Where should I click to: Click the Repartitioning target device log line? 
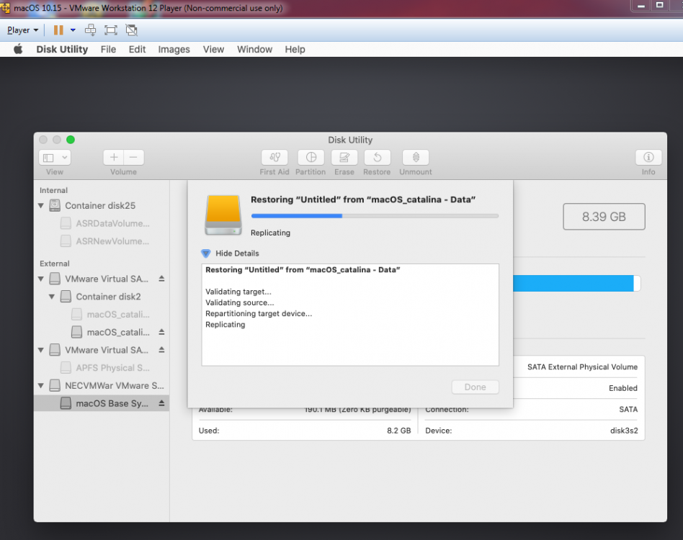tap(259, 313)
